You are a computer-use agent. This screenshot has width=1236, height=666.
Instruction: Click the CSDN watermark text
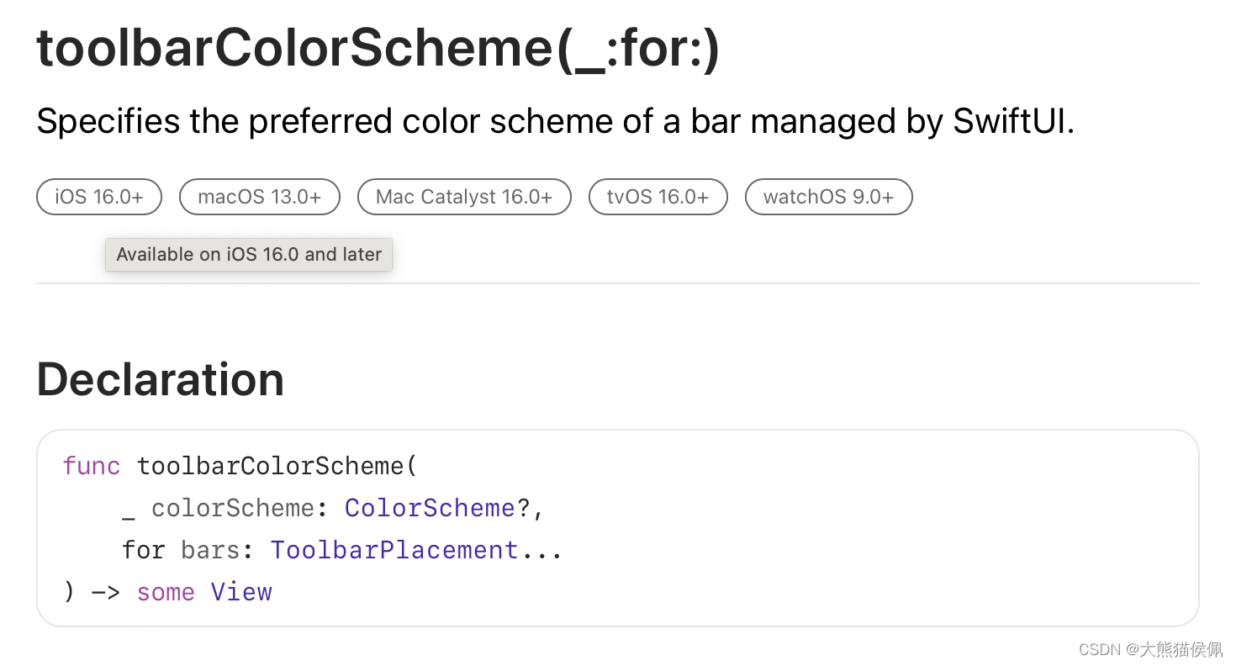point(1150,648)
